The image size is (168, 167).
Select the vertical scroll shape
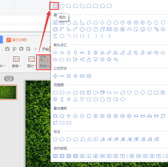click(x=163, y=116)
